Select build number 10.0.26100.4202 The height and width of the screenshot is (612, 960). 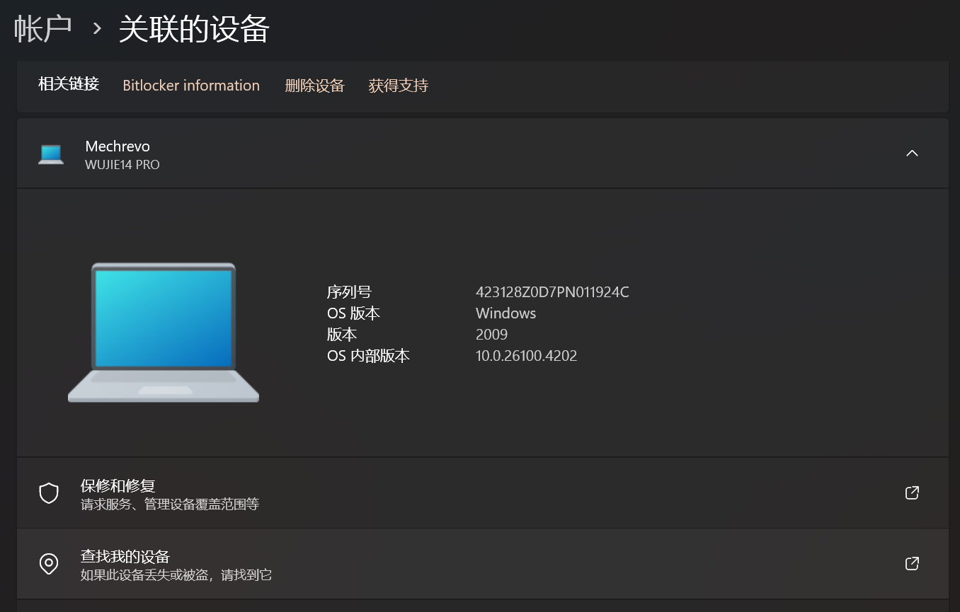(x=527, y=356)
